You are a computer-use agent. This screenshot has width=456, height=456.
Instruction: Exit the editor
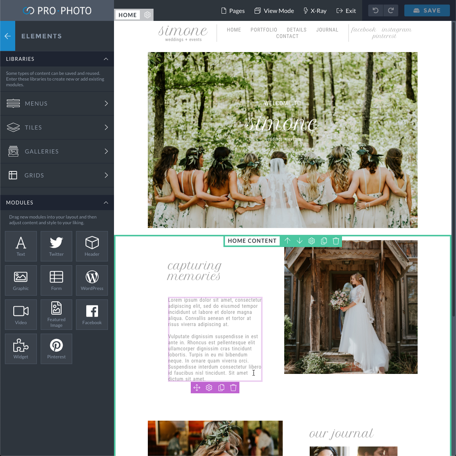pyautogui.click(x=346, y=11)
